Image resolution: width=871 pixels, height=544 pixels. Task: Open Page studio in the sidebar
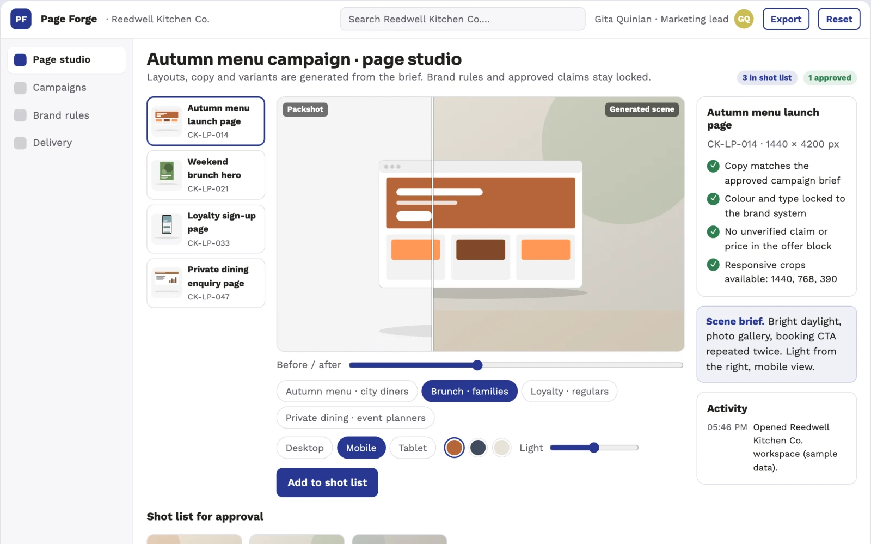point(66,60)
